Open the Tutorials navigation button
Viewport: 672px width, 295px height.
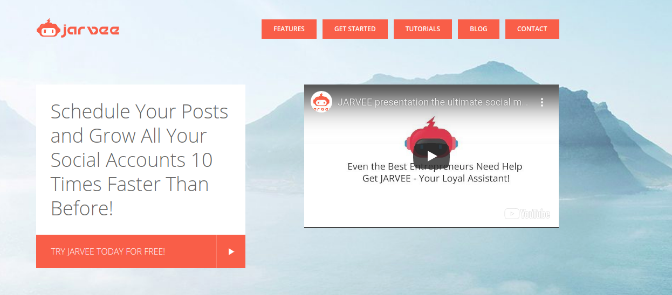tap(423, 29)
